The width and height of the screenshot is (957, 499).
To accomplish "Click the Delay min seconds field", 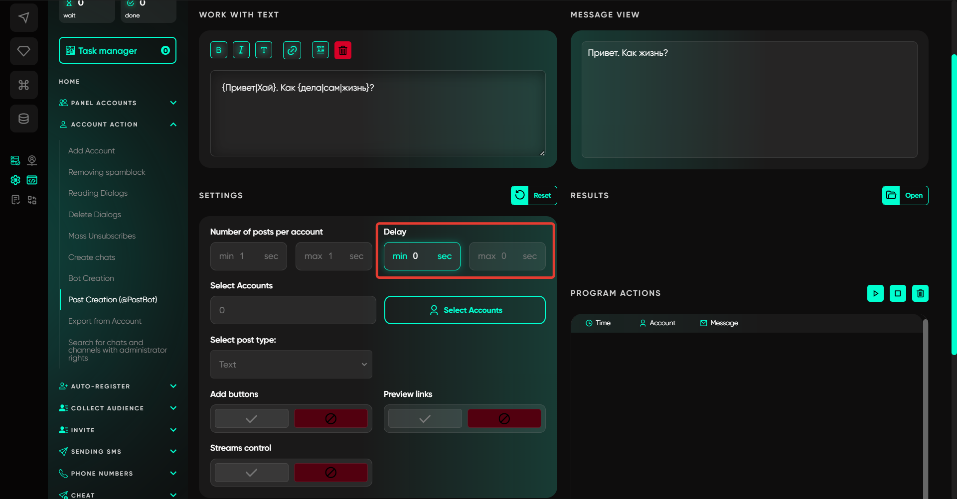I will [x=422, y=256].
